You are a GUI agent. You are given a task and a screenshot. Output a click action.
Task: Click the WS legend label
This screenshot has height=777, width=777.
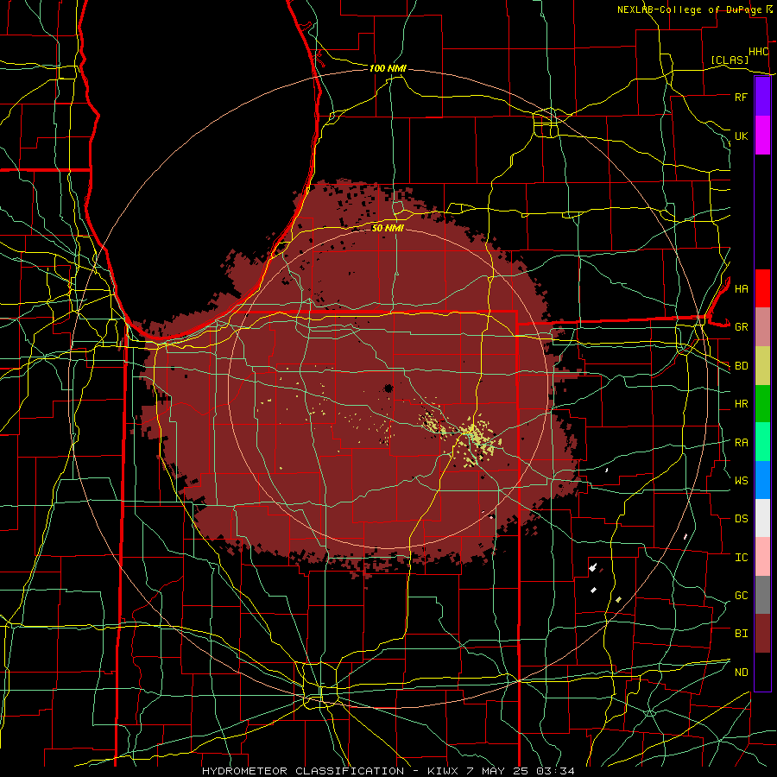pyautogui.click(x=741, y=481)
